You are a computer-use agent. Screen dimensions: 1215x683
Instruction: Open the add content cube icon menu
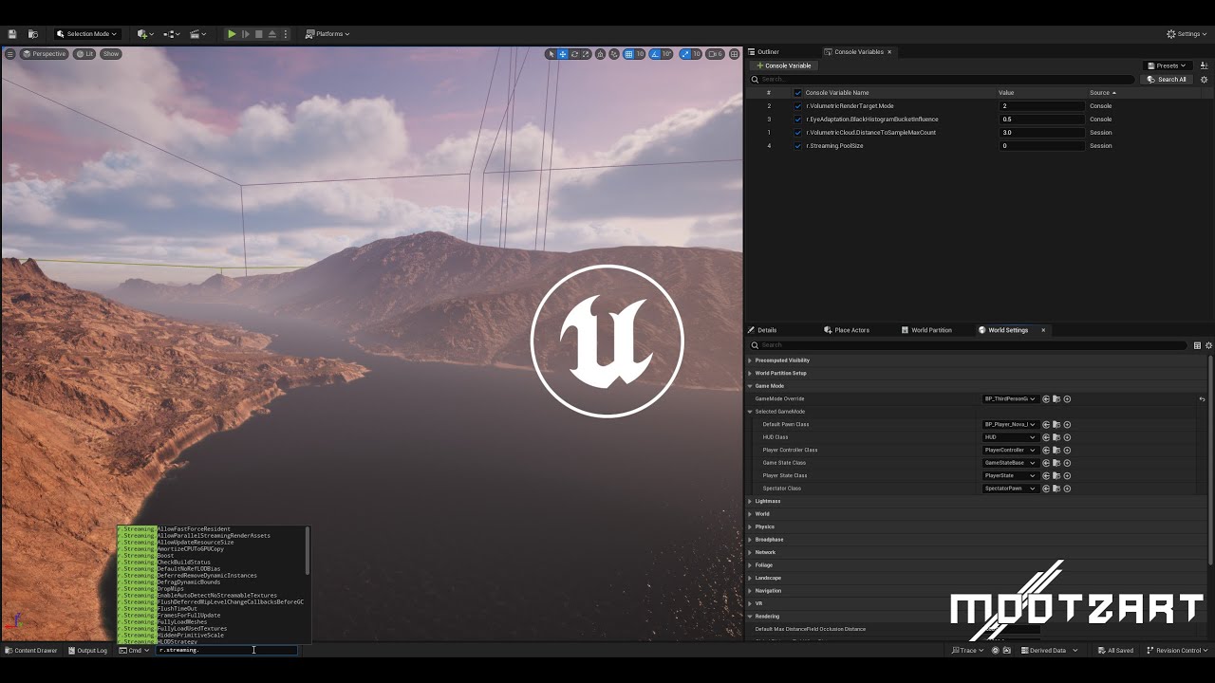pos(144,34)
